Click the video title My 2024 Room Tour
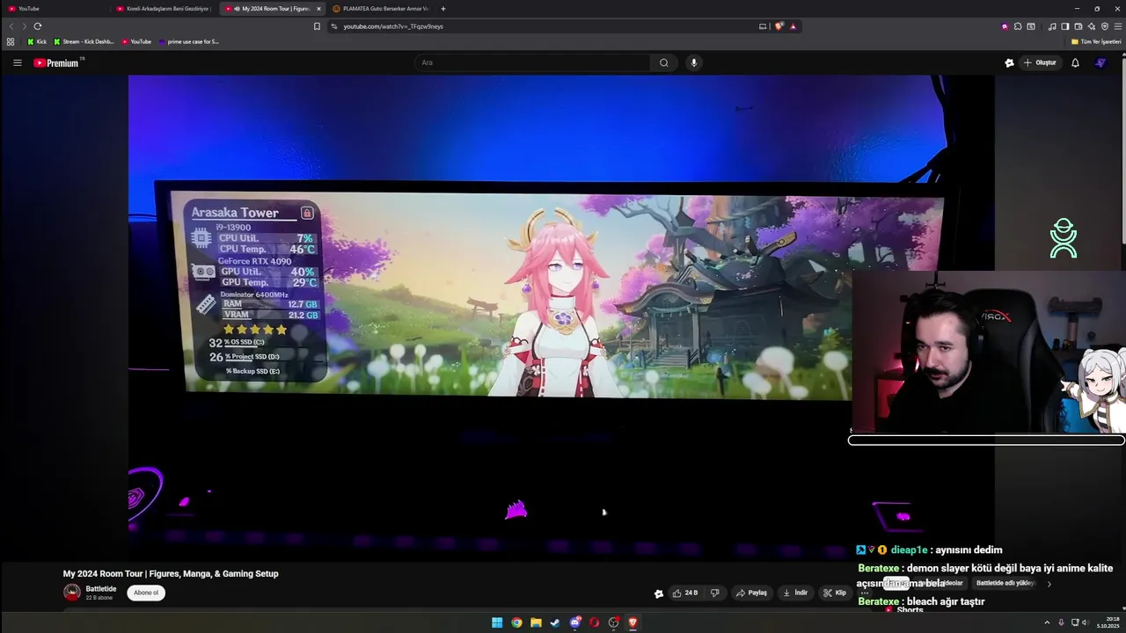 point(171,573)
